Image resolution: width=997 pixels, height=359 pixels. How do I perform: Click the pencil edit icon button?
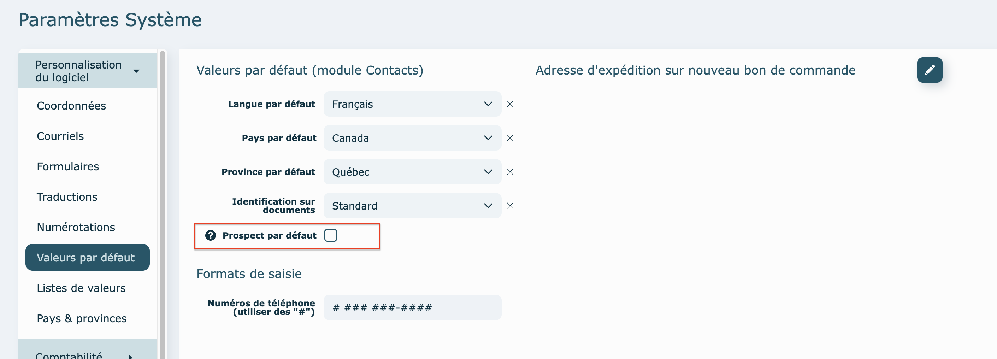click(929, 70)
